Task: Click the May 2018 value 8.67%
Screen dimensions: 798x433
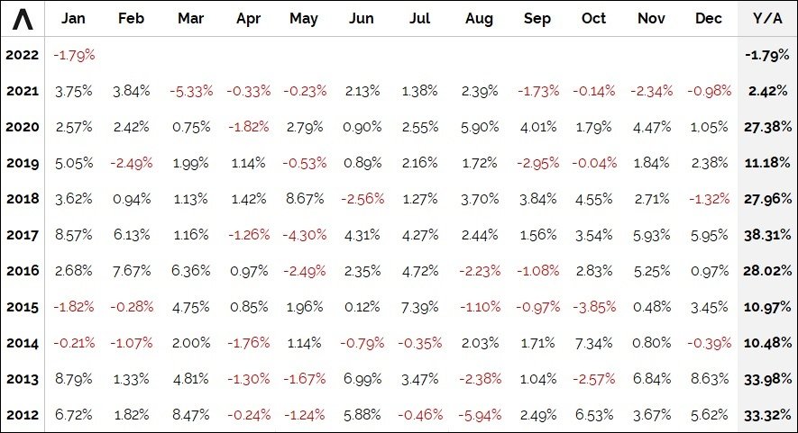Action: pyautogui.click(x=304, y=199)
